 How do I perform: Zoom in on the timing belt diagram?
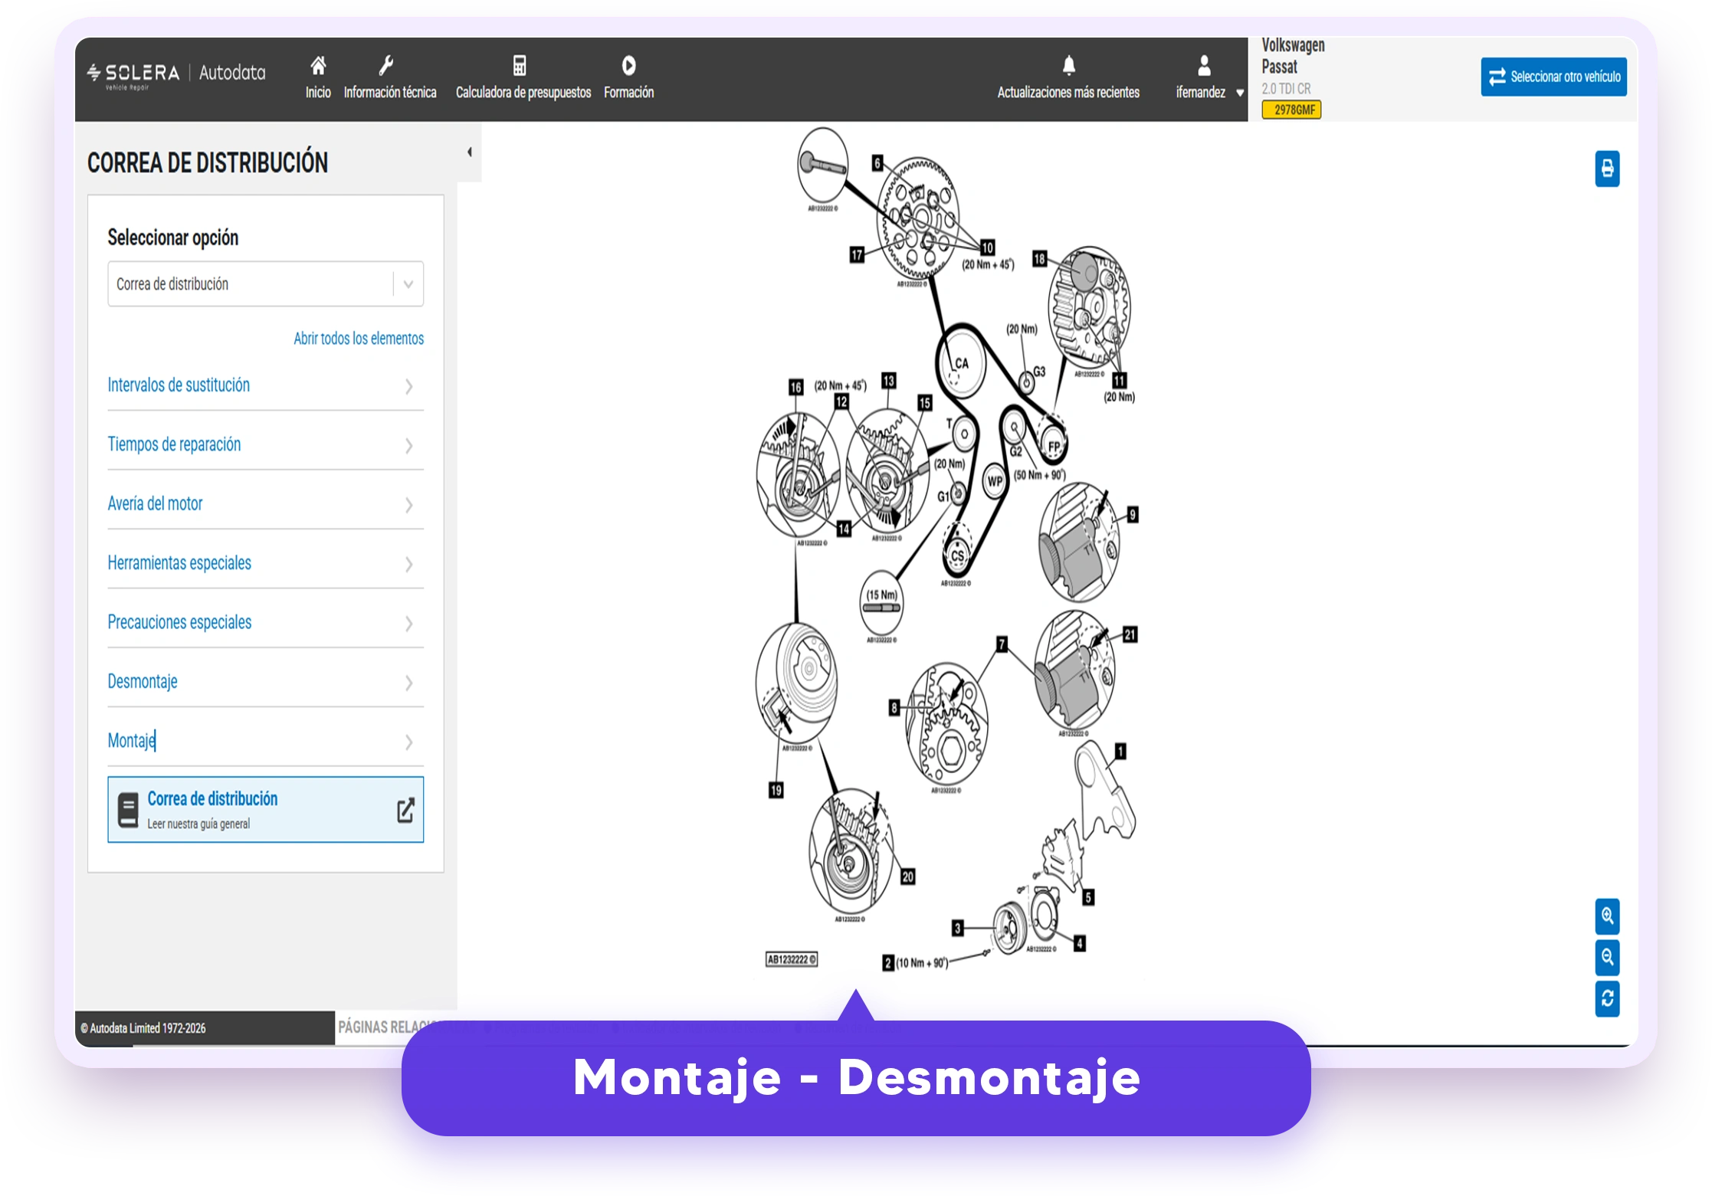1607,916
